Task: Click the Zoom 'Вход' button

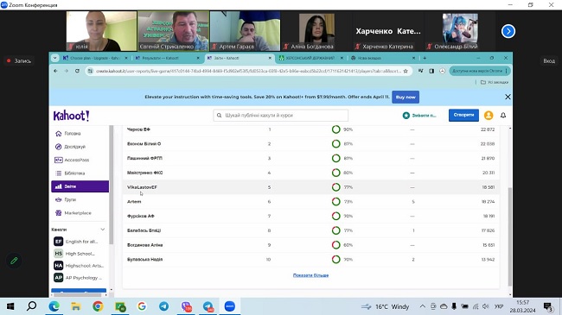Action: (549, 61)
